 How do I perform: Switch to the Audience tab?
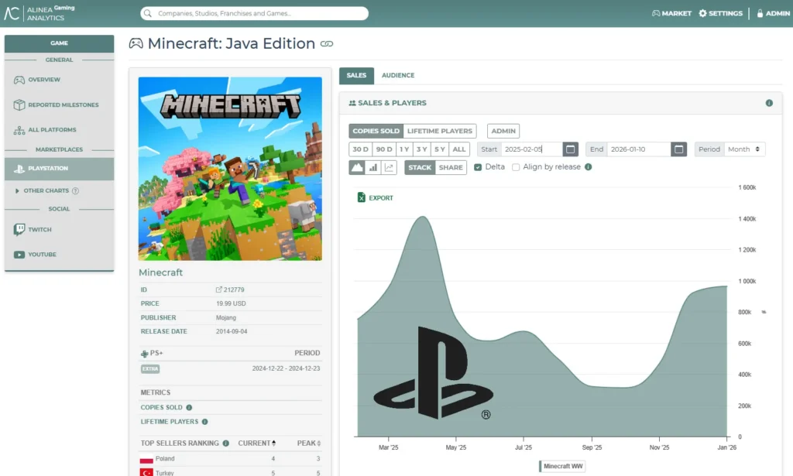(397, 75)
